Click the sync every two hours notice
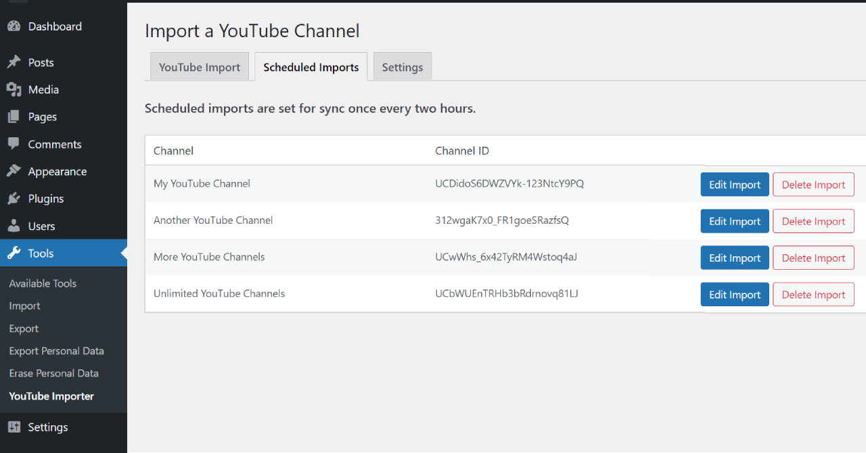 [310, 108]
